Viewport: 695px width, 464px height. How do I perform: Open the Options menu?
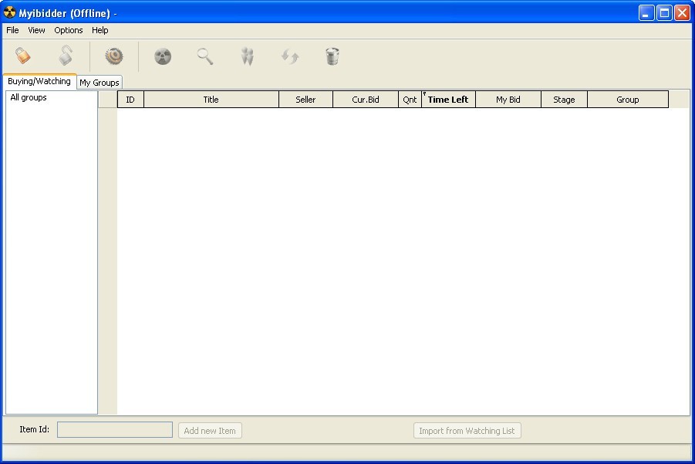click(x=68, y=30)
